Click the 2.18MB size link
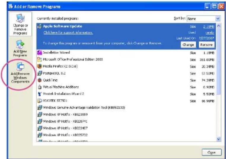Screen dimensions: 226x159 tap(209, 27)
